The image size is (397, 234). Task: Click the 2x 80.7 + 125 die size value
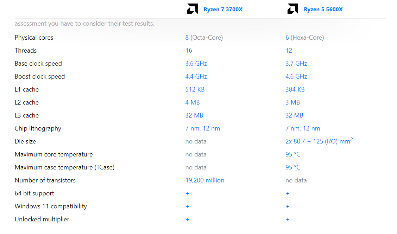pos(319,141)
